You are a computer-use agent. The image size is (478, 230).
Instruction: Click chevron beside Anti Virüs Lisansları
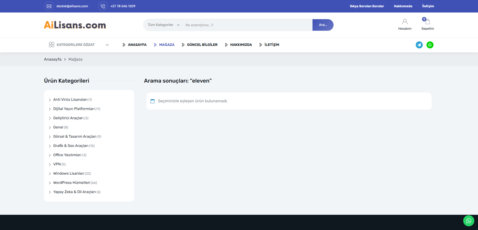tap(50, 100)
